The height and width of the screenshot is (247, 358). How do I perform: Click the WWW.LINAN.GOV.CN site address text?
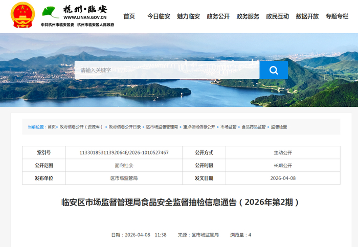coord(85,17)
